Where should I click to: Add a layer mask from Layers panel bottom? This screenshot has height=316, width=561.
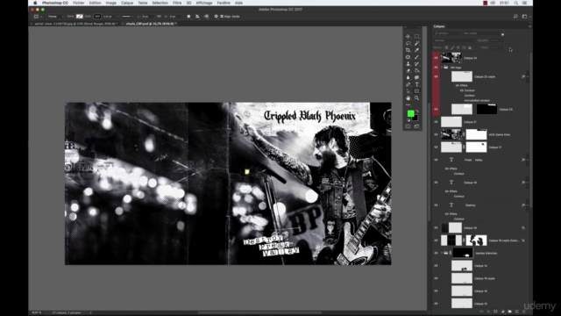click(x=495, y=312)
